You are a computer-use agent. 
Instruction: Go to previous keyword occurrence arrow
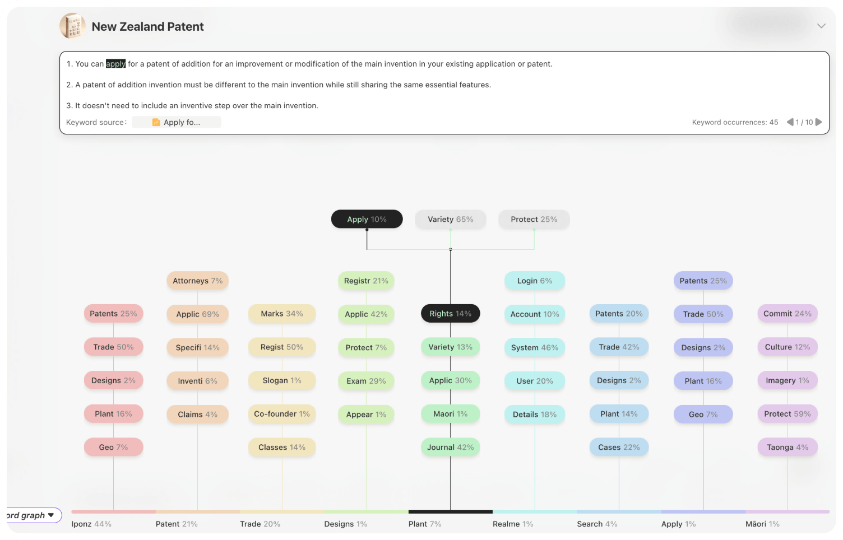[x=790, y=122]
